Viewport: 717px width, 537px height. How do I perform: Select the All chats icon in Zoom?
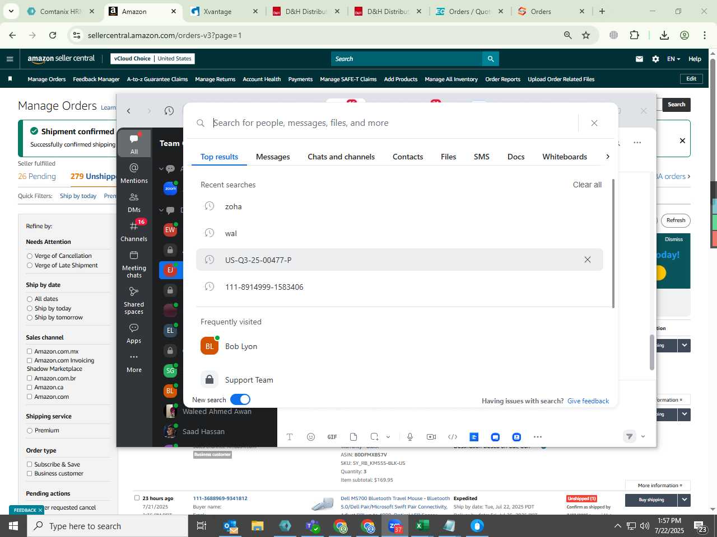pyautogui.click(x=134, y=144)
